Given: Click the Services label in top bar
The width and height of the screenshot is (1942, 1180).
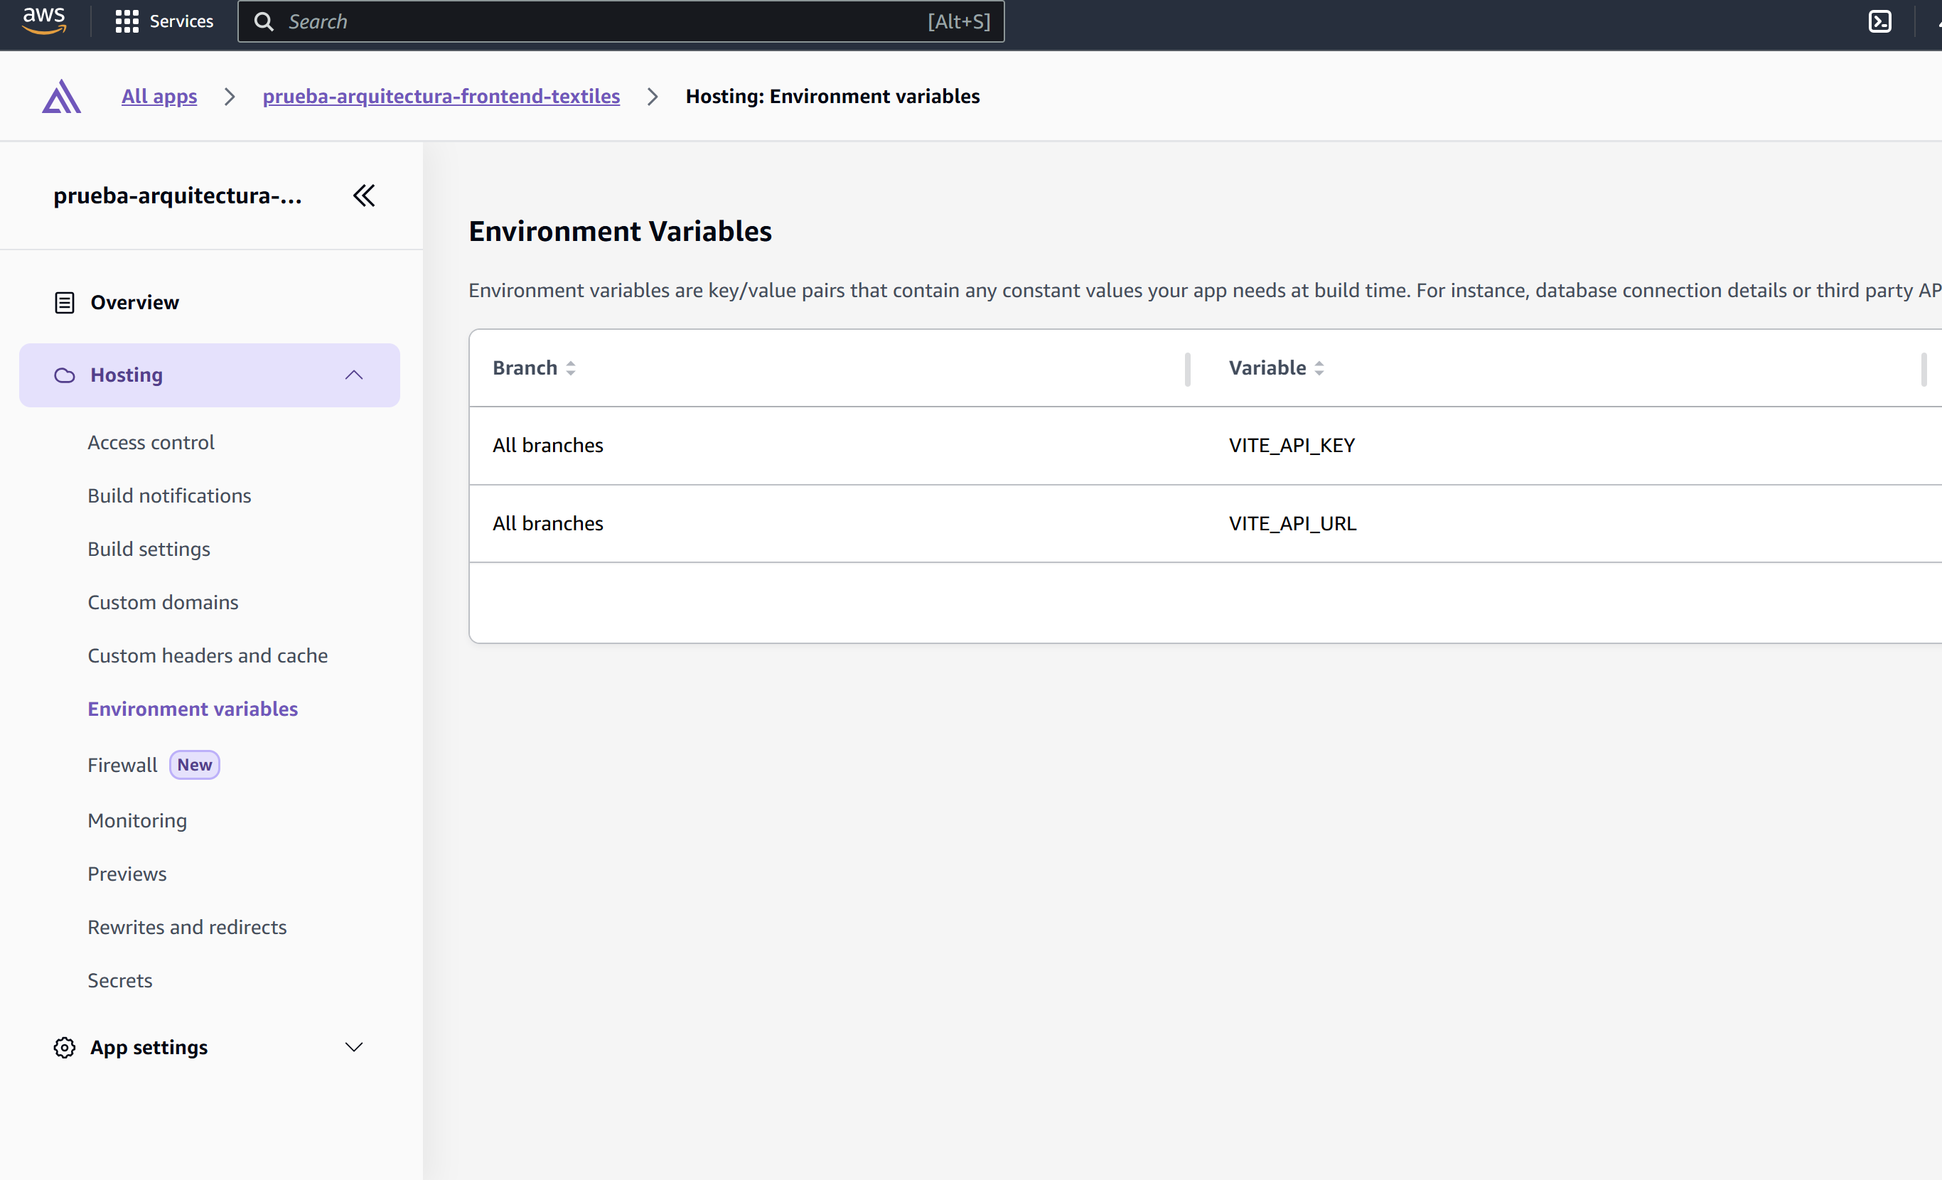Looking at the screenshot, I should click(x=181, y=21).
